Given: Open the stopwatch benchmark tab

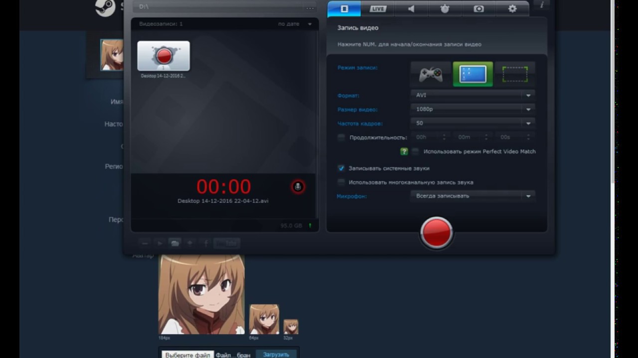Looking at the screenshot, I should 445,8.
